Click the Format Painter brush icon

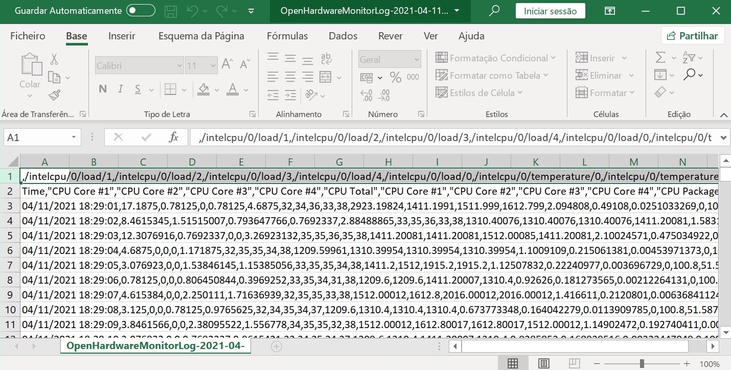54,95
